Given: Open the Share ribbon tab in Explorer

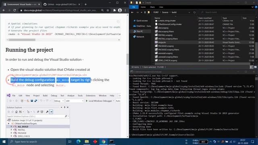Looking at the screenshot, I should point(152,7).
